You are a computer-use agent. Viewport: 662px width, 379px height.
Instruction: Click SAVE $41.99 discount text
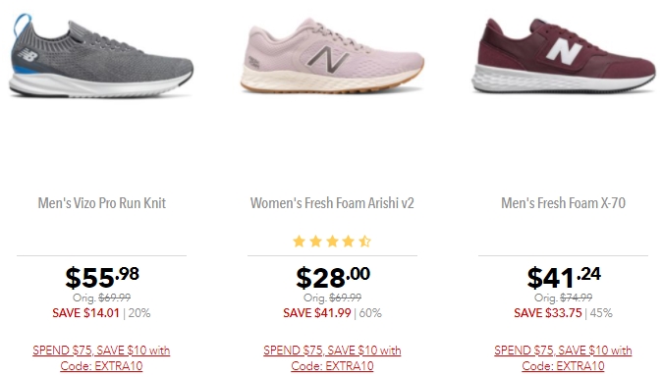[x=316, y=313]
